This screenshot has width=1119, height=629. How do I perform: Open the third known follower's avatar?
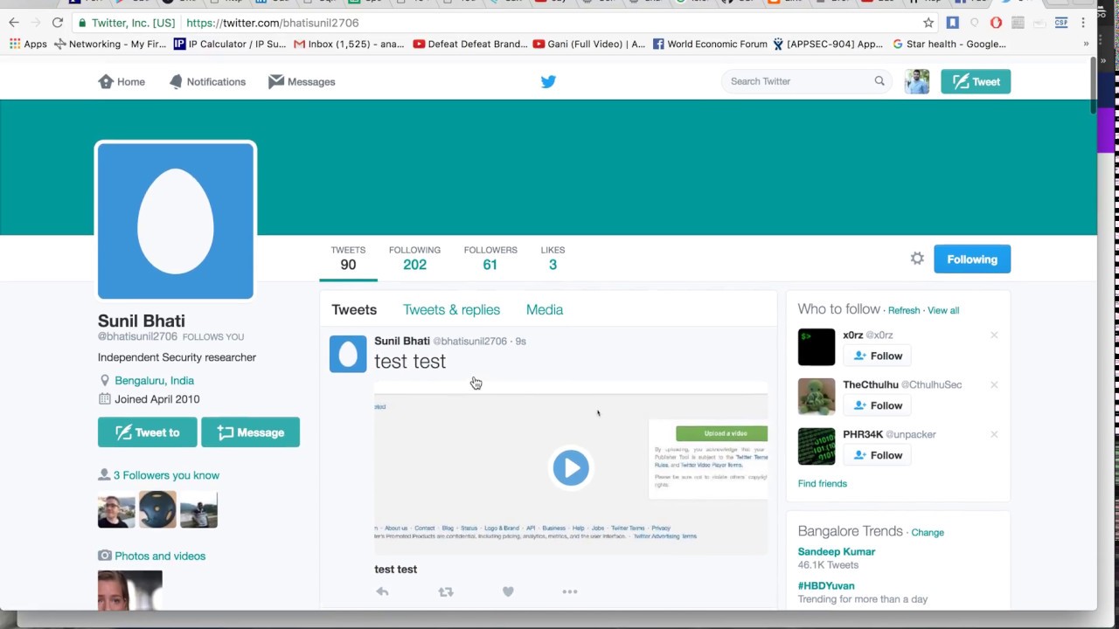(198, 509)
